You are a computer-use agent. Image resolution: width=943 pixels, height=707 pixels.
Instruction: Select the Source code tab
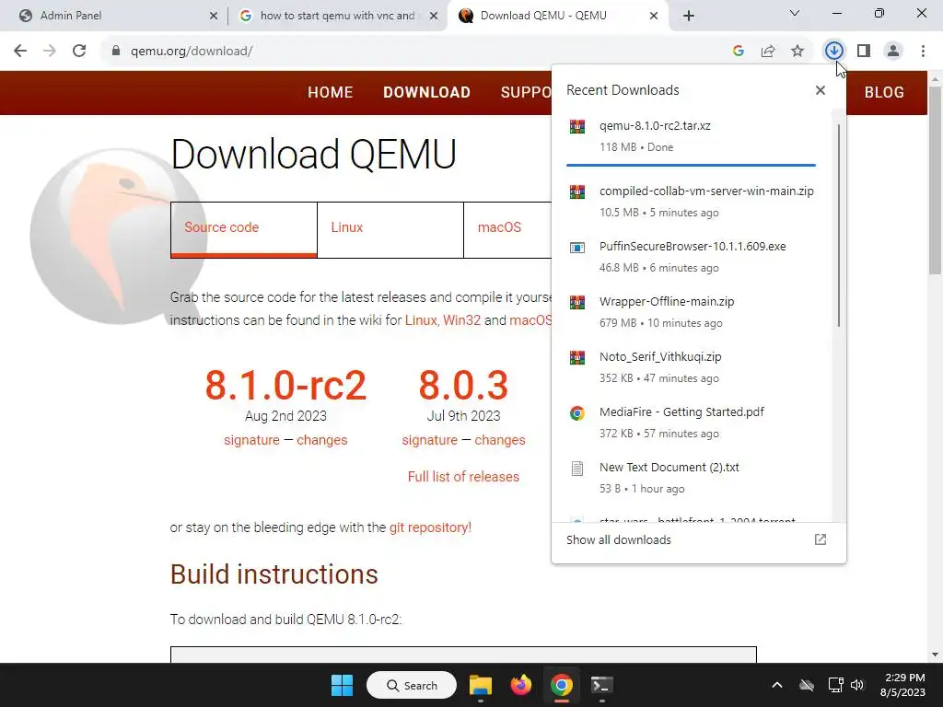click(243, 229)
